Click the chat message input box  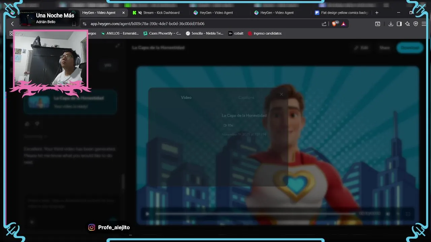(x=71, y=204)
